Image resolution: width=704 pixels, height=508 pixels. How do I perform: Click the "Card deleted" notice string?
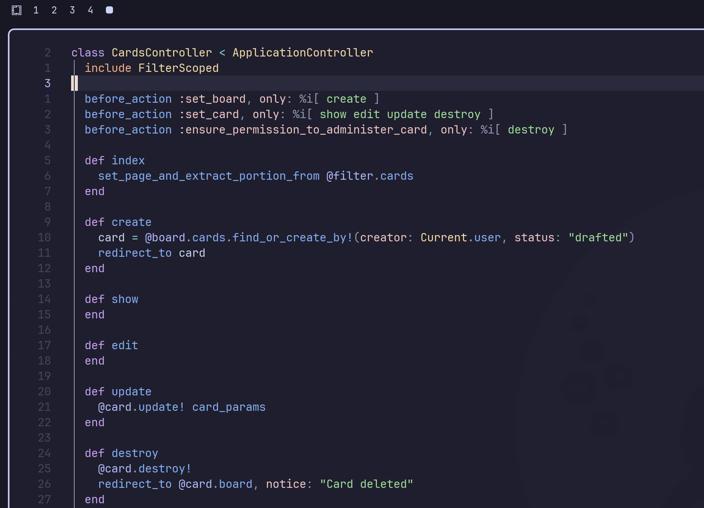coord(366,484)
